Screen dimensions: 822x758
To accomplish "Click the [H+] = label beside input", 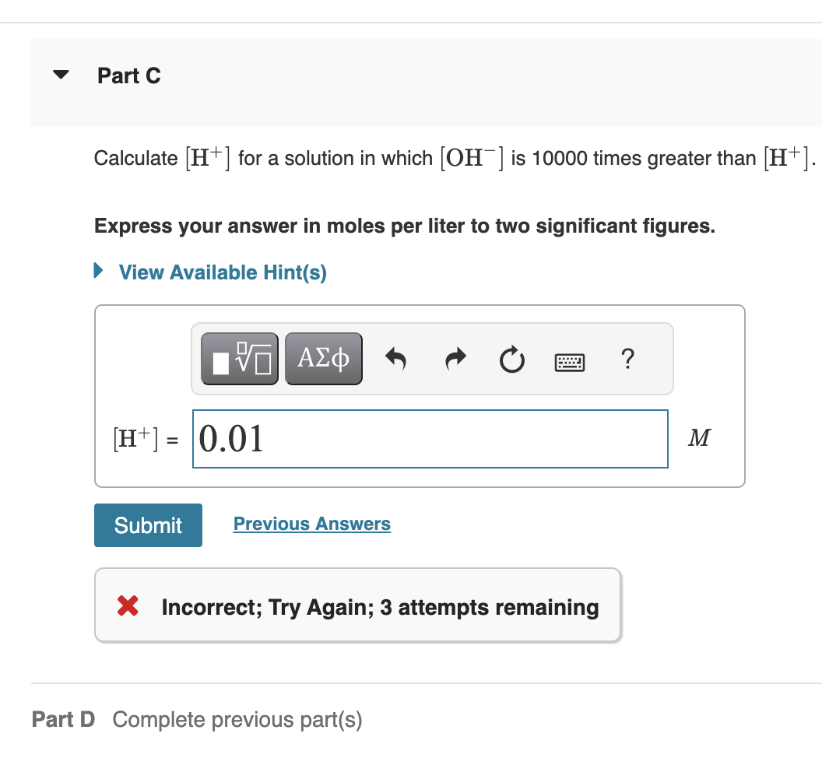I will pyautogui.click(x=145, y=439).
